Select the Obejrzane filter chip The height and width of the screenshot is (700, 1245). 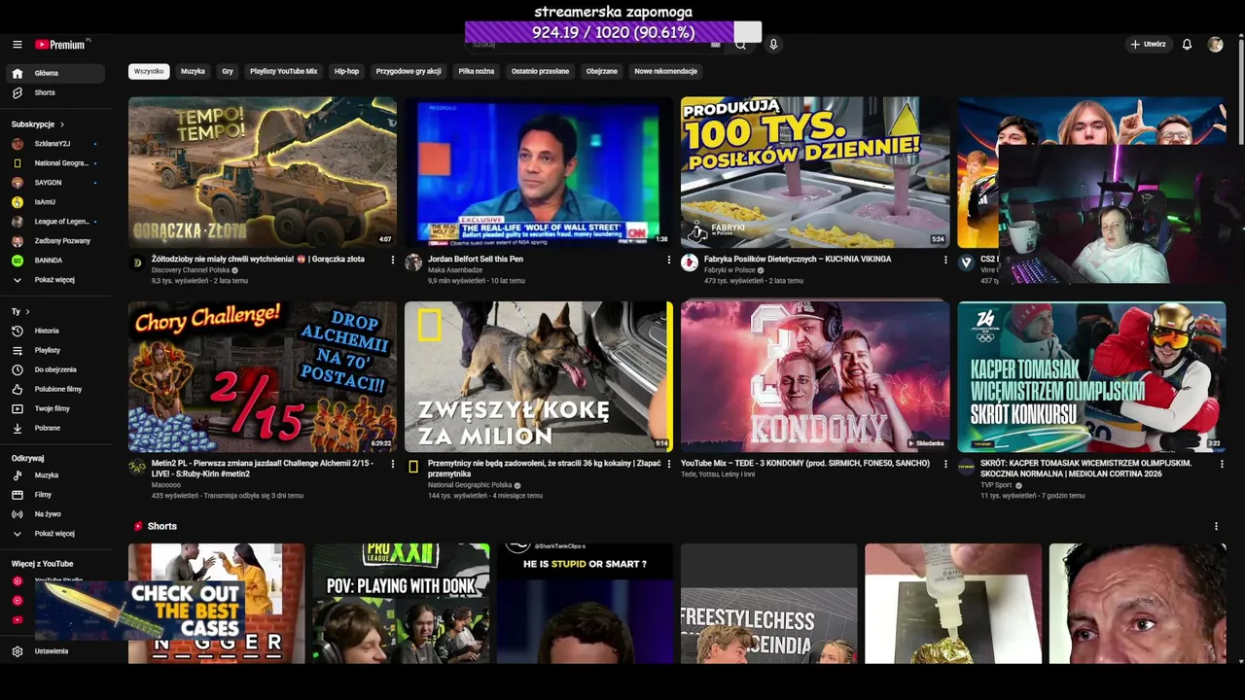[x=601, y=71]
